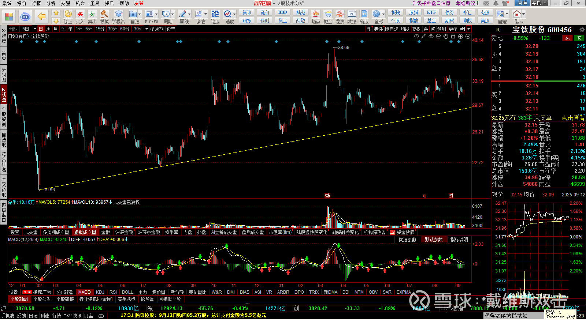This screenshot has width=586, height=320.
Task: Click the red 买 buy swatch beside 委比
Action: tap(567, 38)
